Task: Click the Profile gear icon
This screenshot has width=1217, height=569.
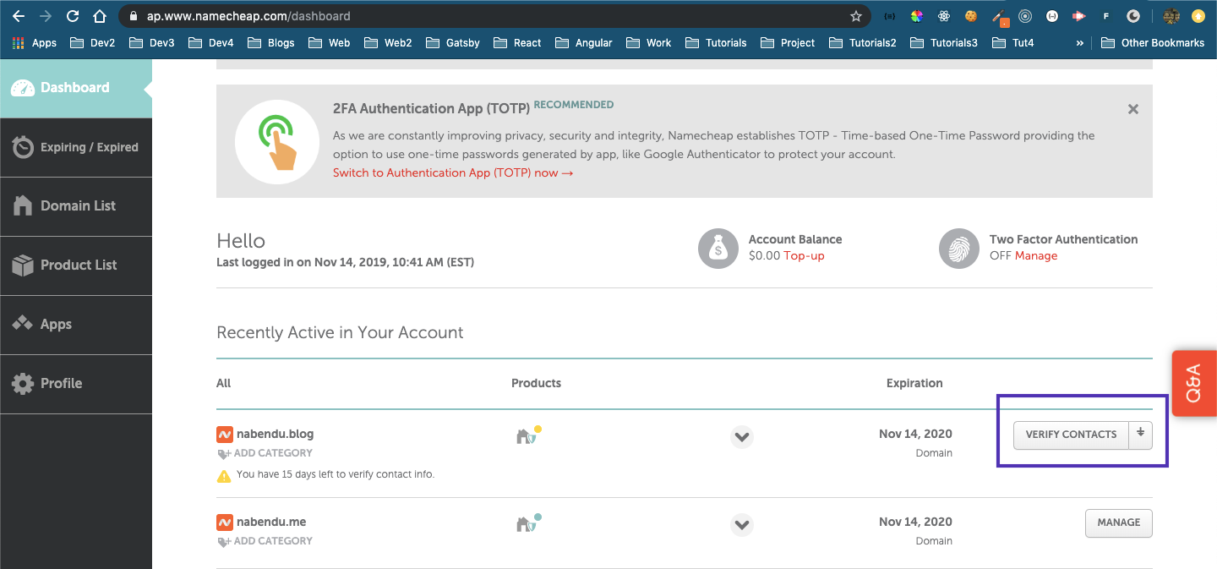Action: pos(23,383)
